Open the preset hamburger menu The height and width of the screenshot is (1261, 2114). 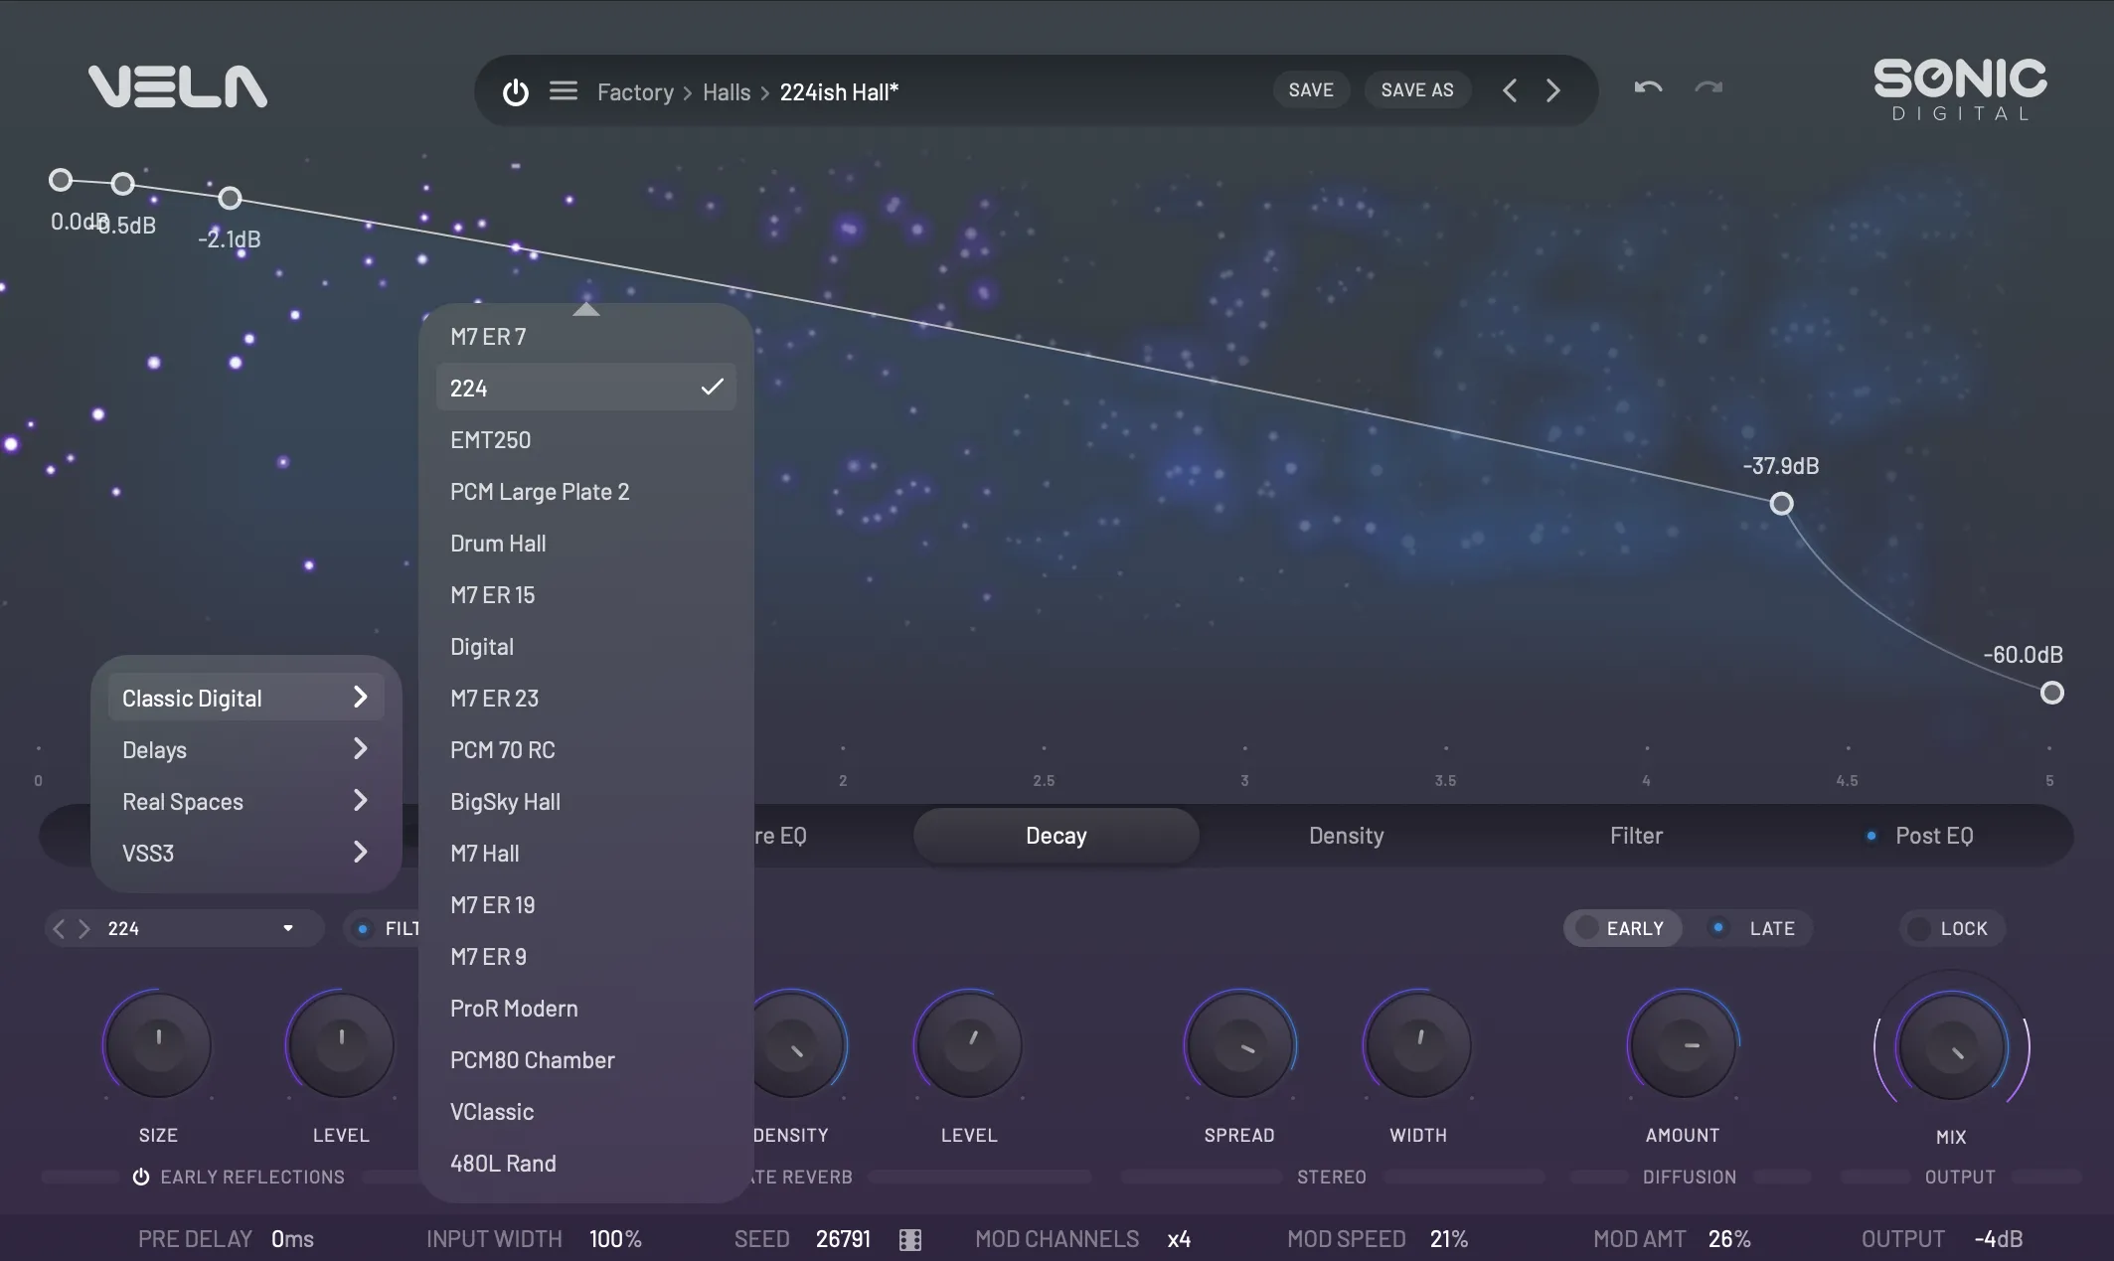click(x=564, y=91)
